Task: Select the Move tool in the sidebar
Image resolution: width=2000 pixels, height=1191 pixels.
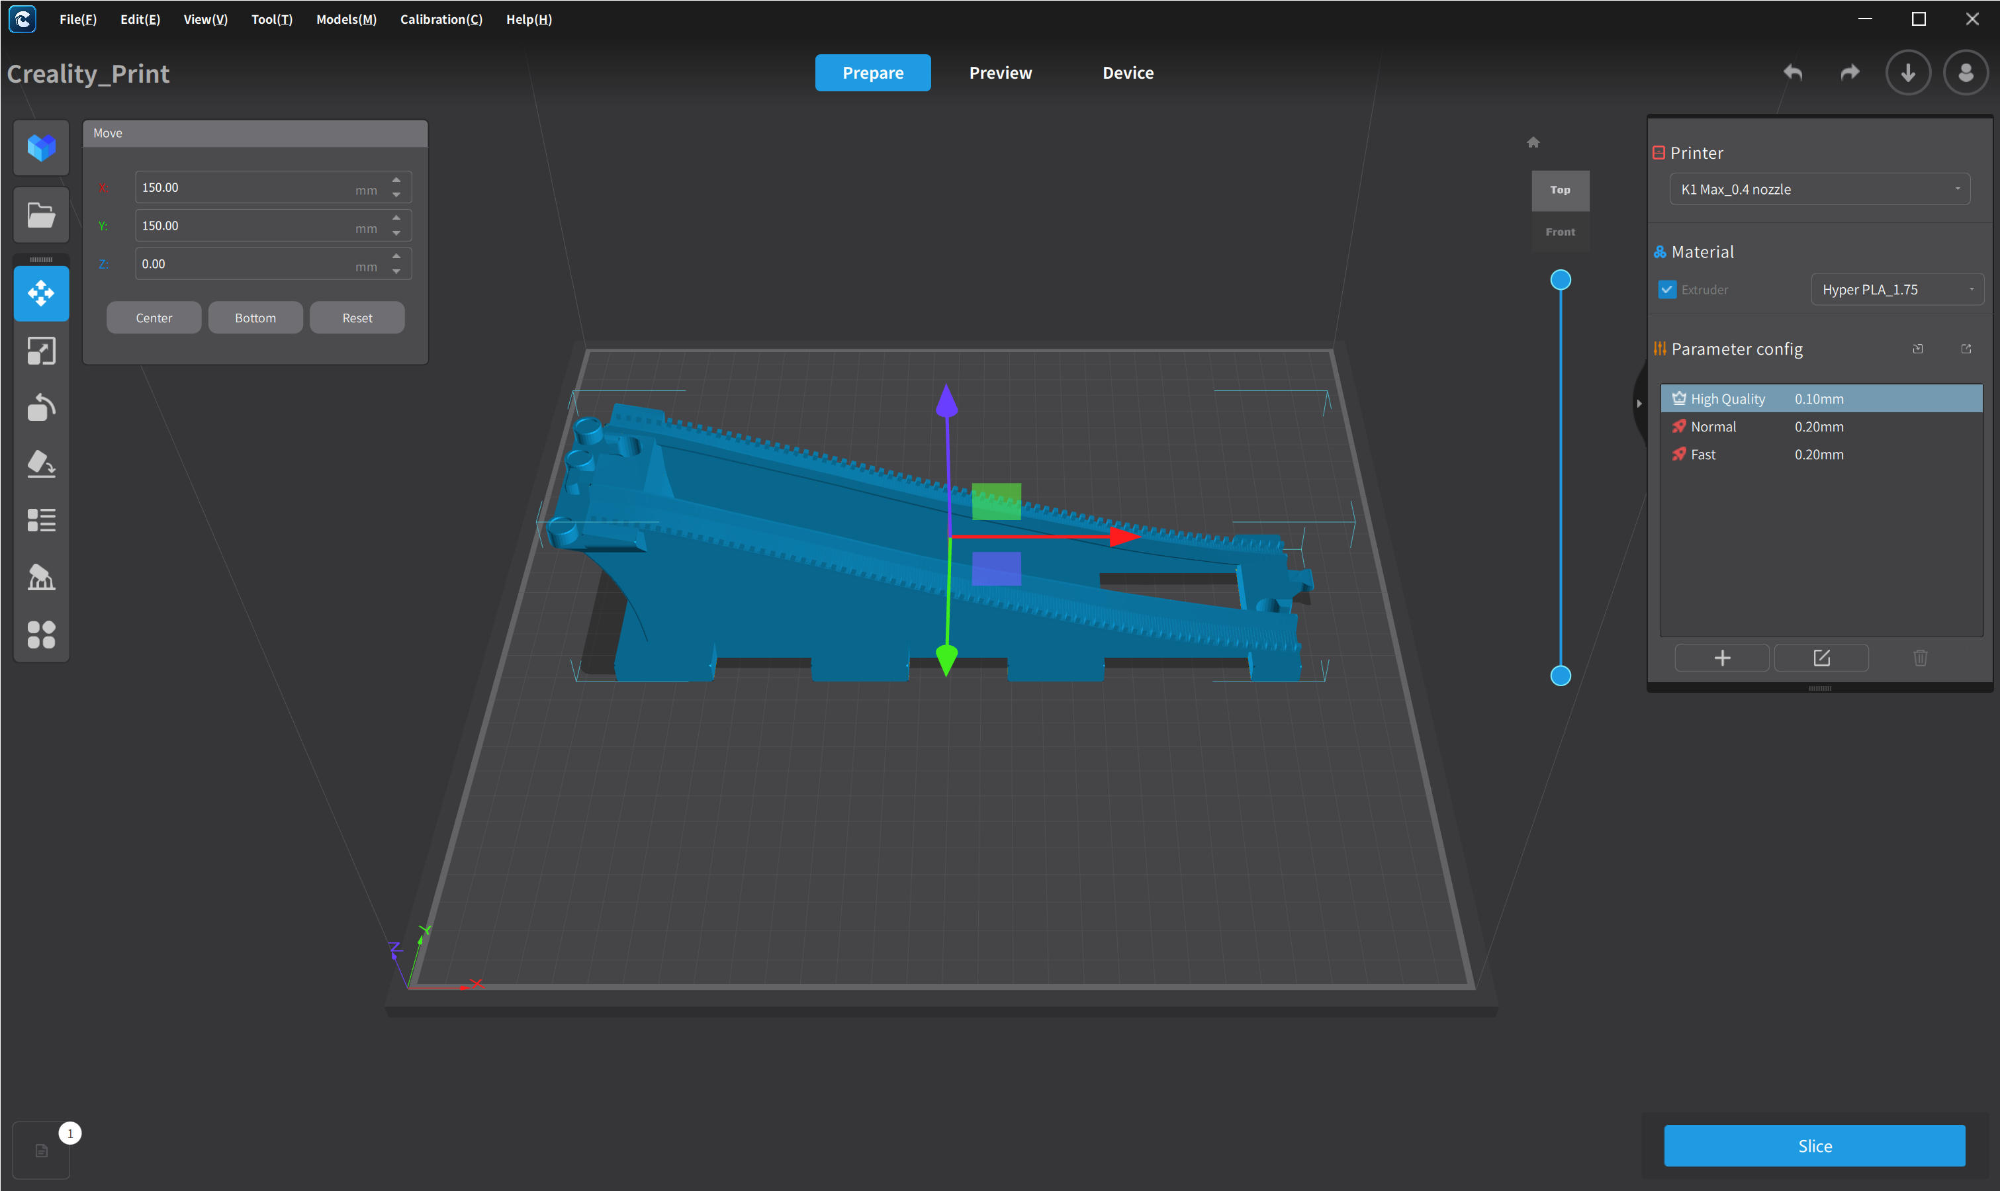Action: pos(41,294)
